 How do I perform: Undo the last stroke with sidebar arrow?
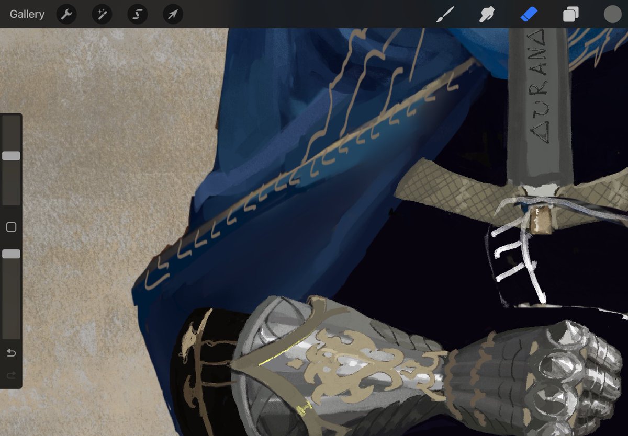(11, 353)
